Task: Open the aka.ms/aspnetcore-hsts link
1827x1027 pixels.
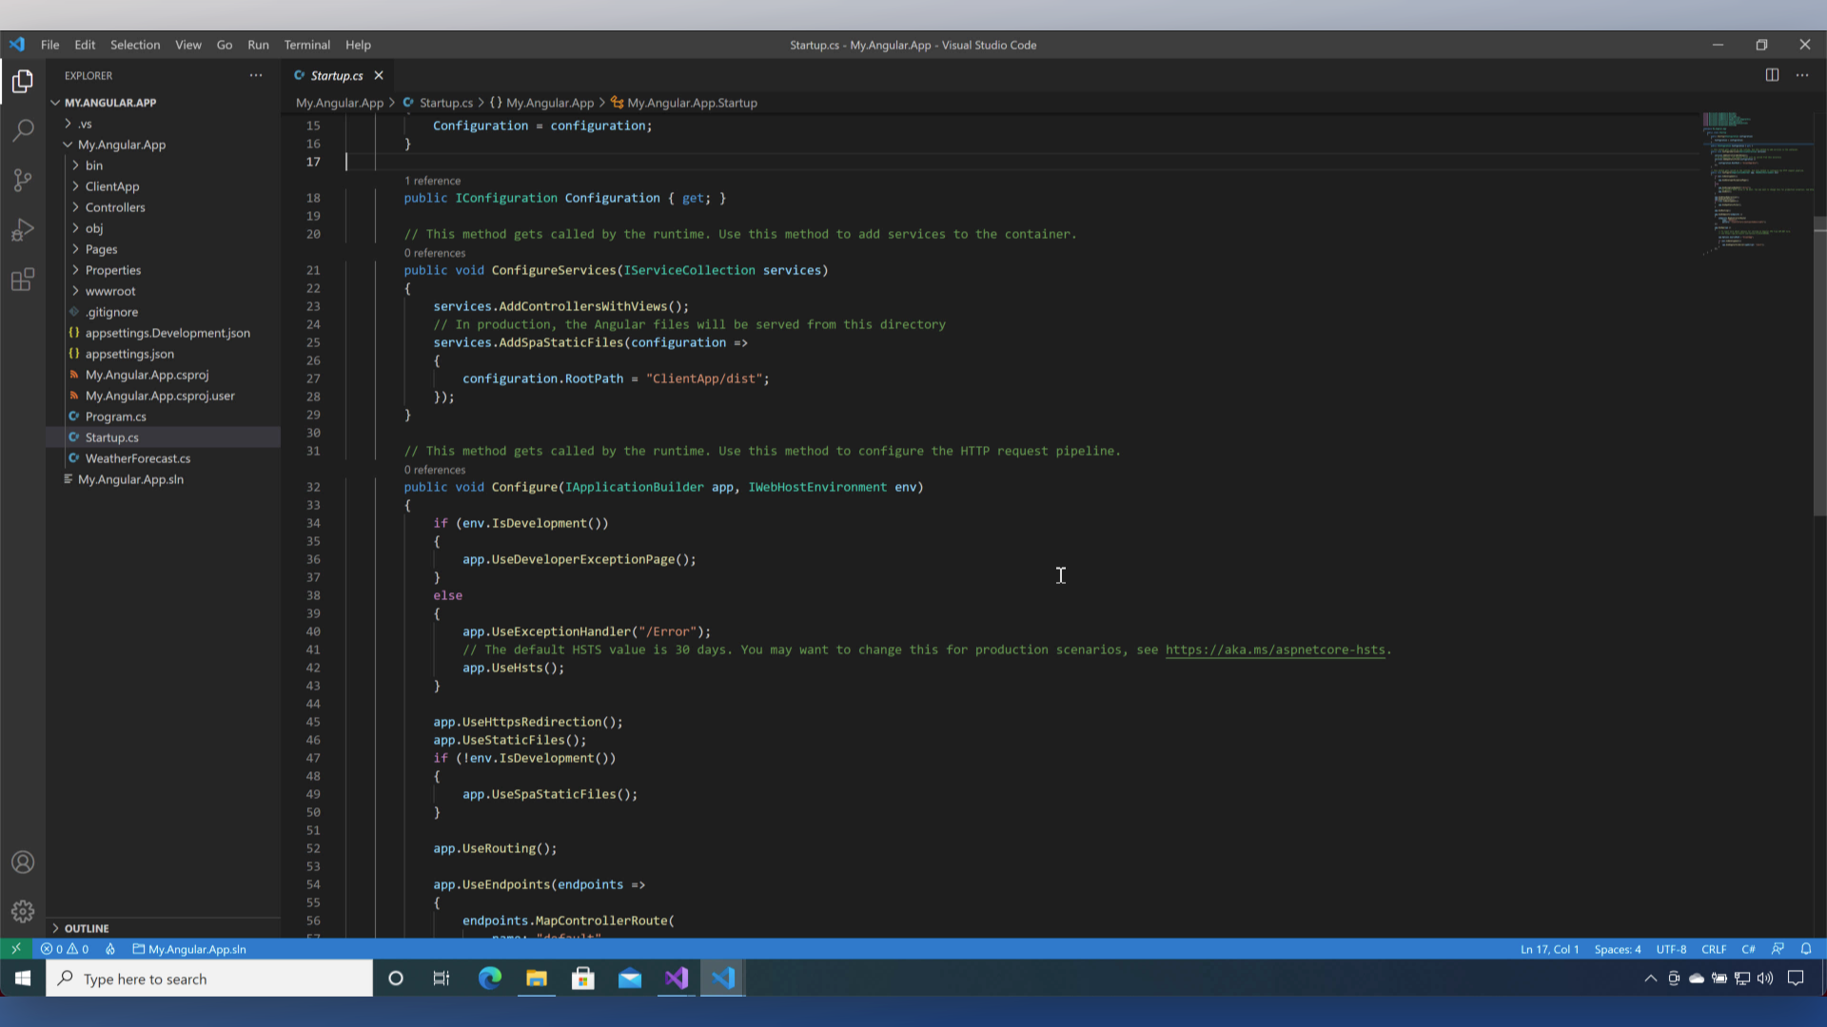Action: 1275,649
